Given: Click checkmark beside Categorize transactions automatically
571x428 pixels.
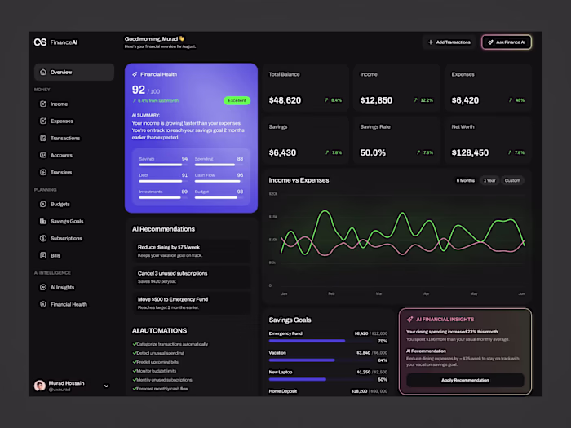Looking at the screenshot, I should point(135,344).
